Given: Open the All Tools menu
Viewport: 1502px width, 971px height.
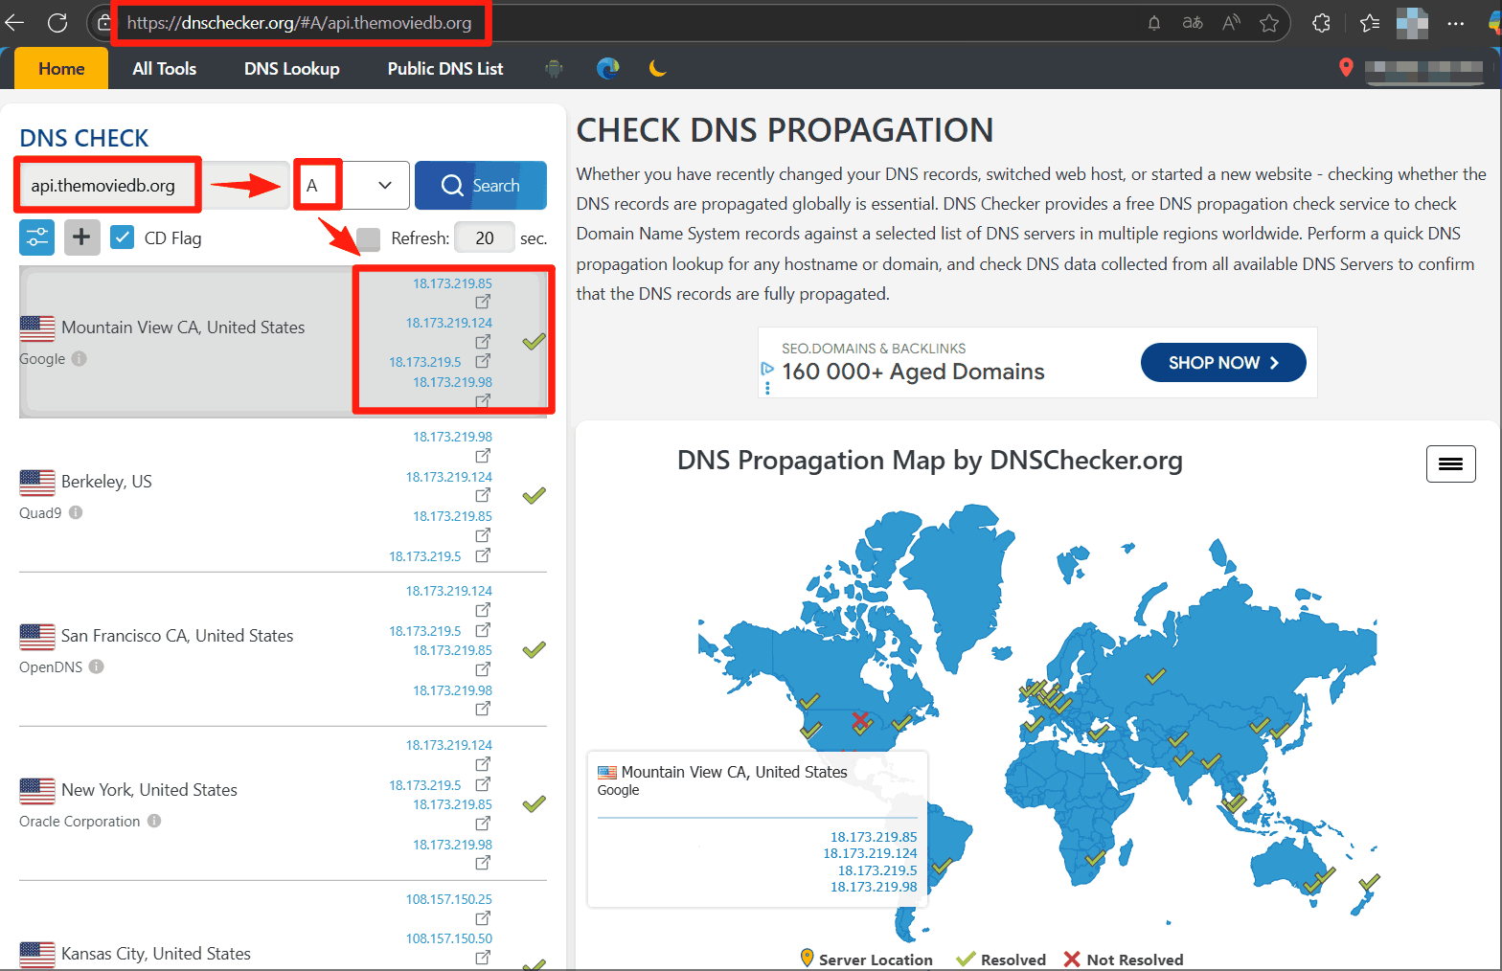Looking at the screenshot, I should point(164,69).
